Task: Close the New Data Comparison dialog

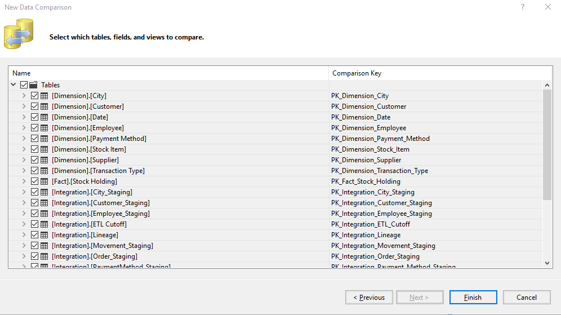Action: [547, 7]
